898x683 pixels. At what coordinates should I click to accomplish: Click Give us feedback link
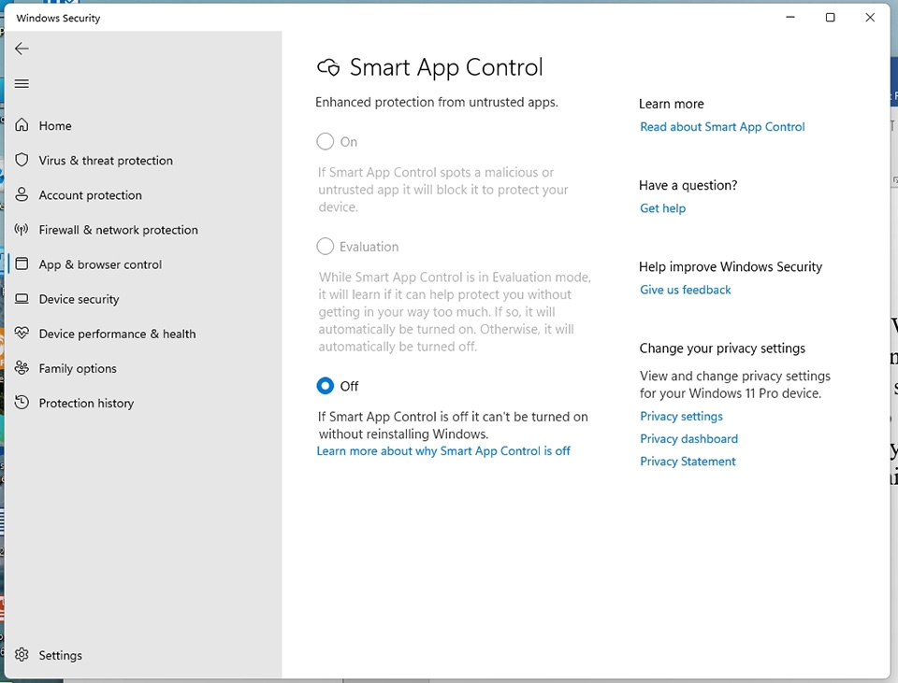pyautogui.click(x=685, y=290)
